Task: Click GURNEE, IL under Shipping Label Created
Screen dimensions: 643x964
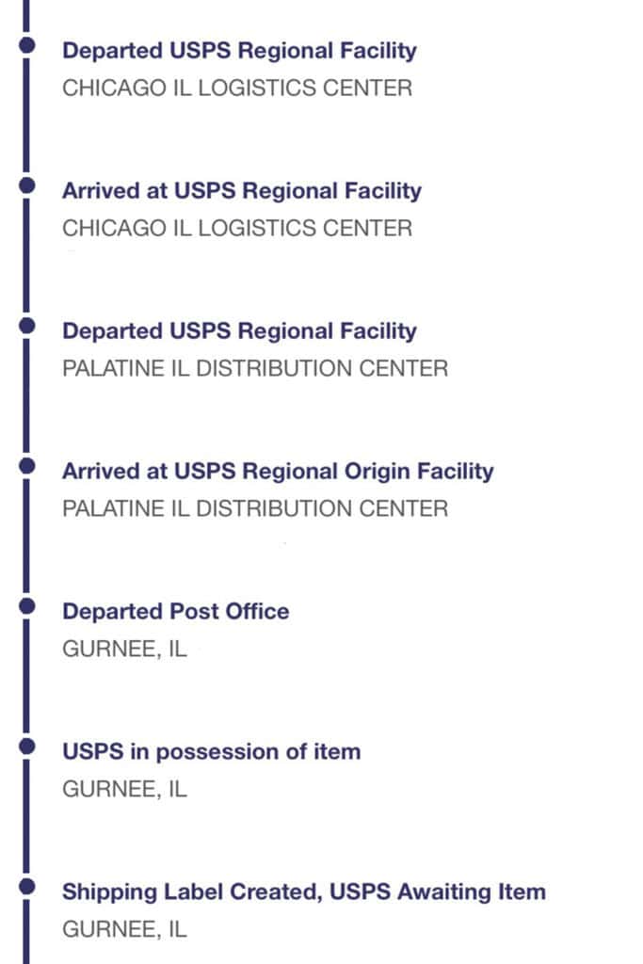Action: (x=125, y=929)
